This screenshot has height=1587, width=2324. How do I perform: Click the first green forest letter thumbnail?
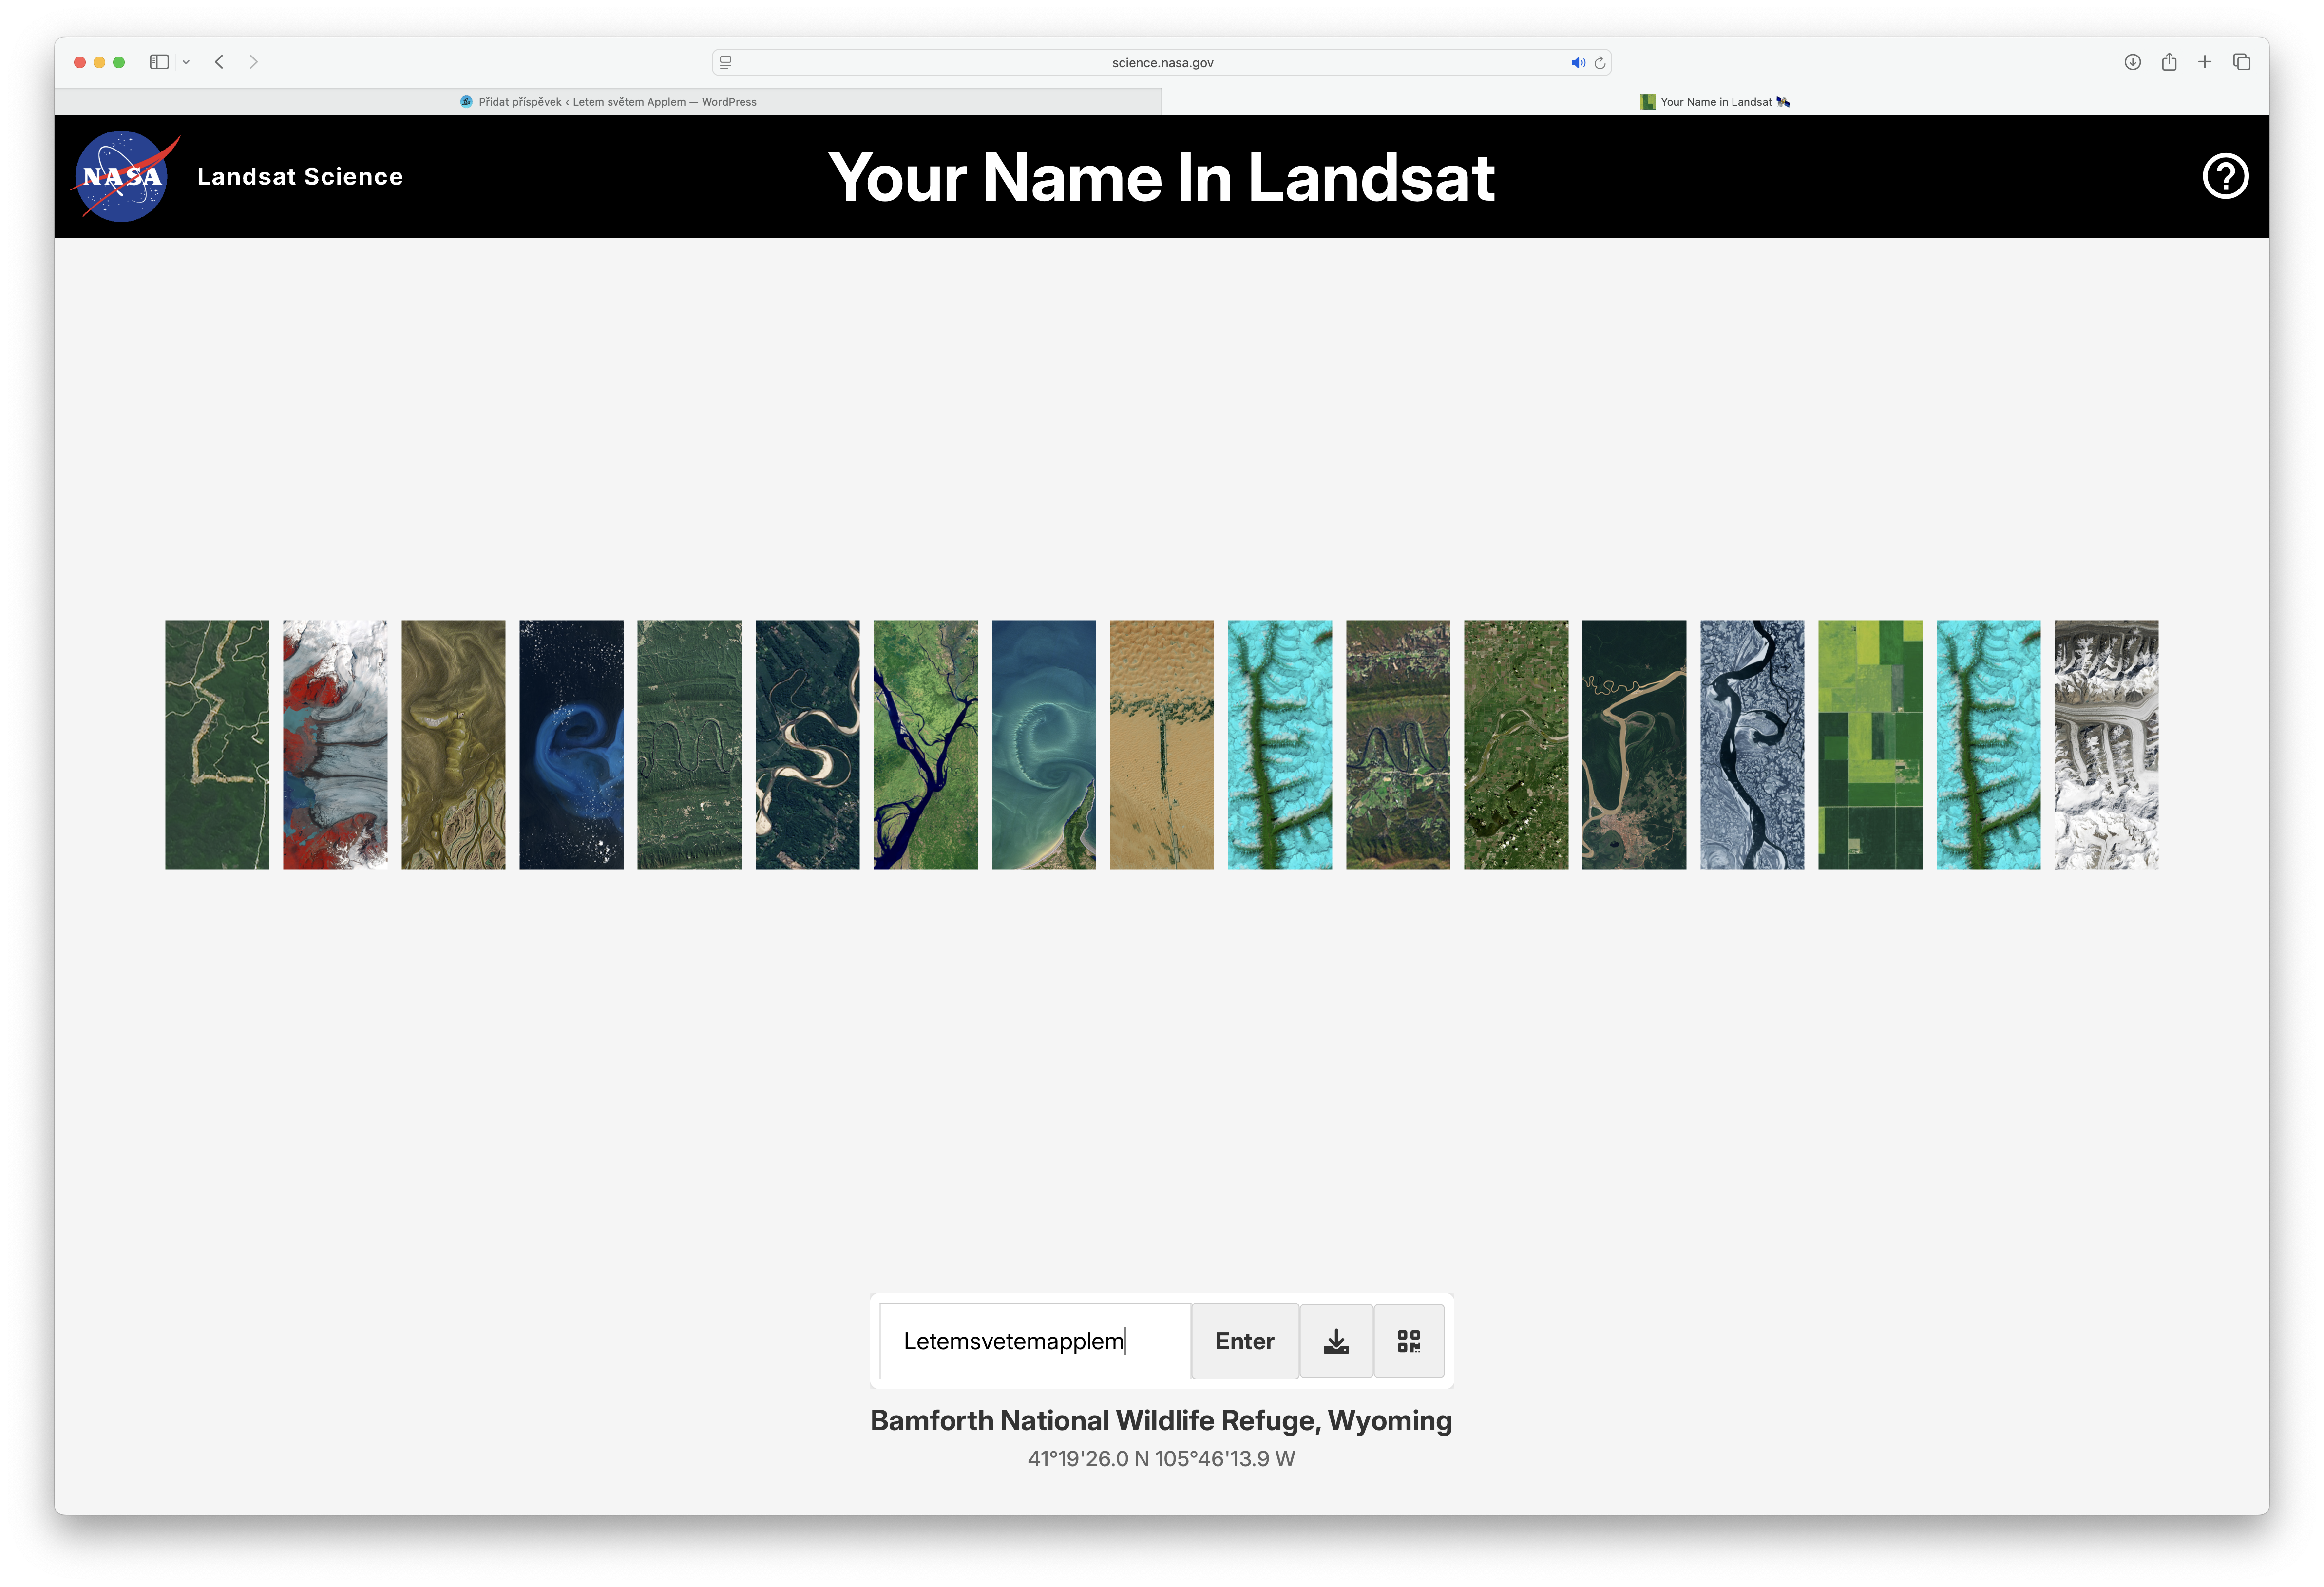[x=217, y=744]
